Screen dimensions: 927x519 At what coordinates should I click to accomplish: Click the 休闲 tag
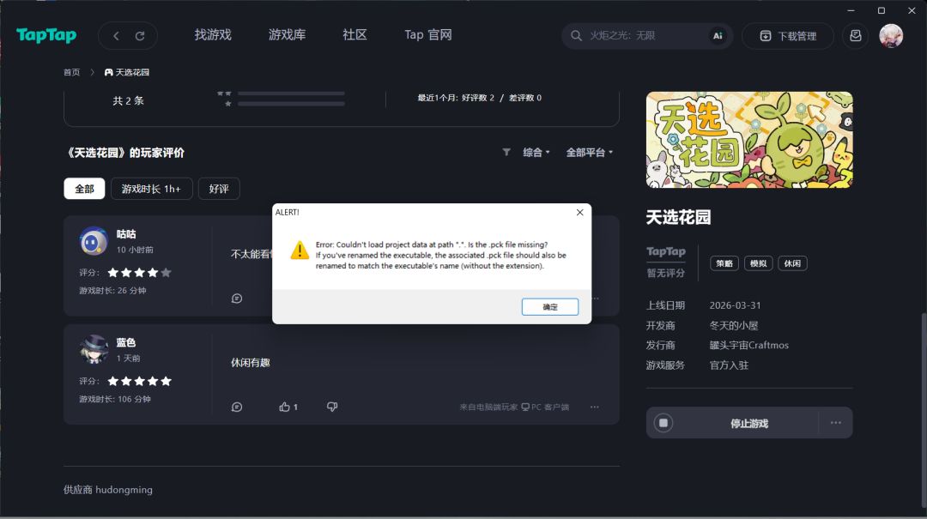tap(792, 263)
